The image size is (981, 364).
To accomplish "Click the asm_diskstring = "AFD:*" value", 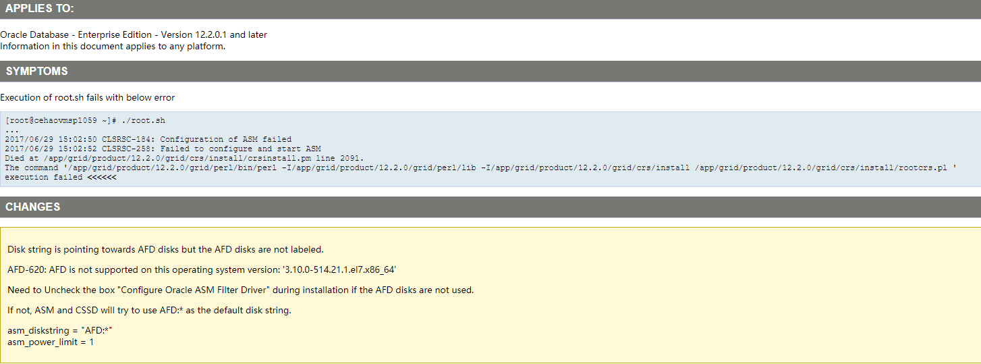I will pyautogui.click(x=59, y=332).
